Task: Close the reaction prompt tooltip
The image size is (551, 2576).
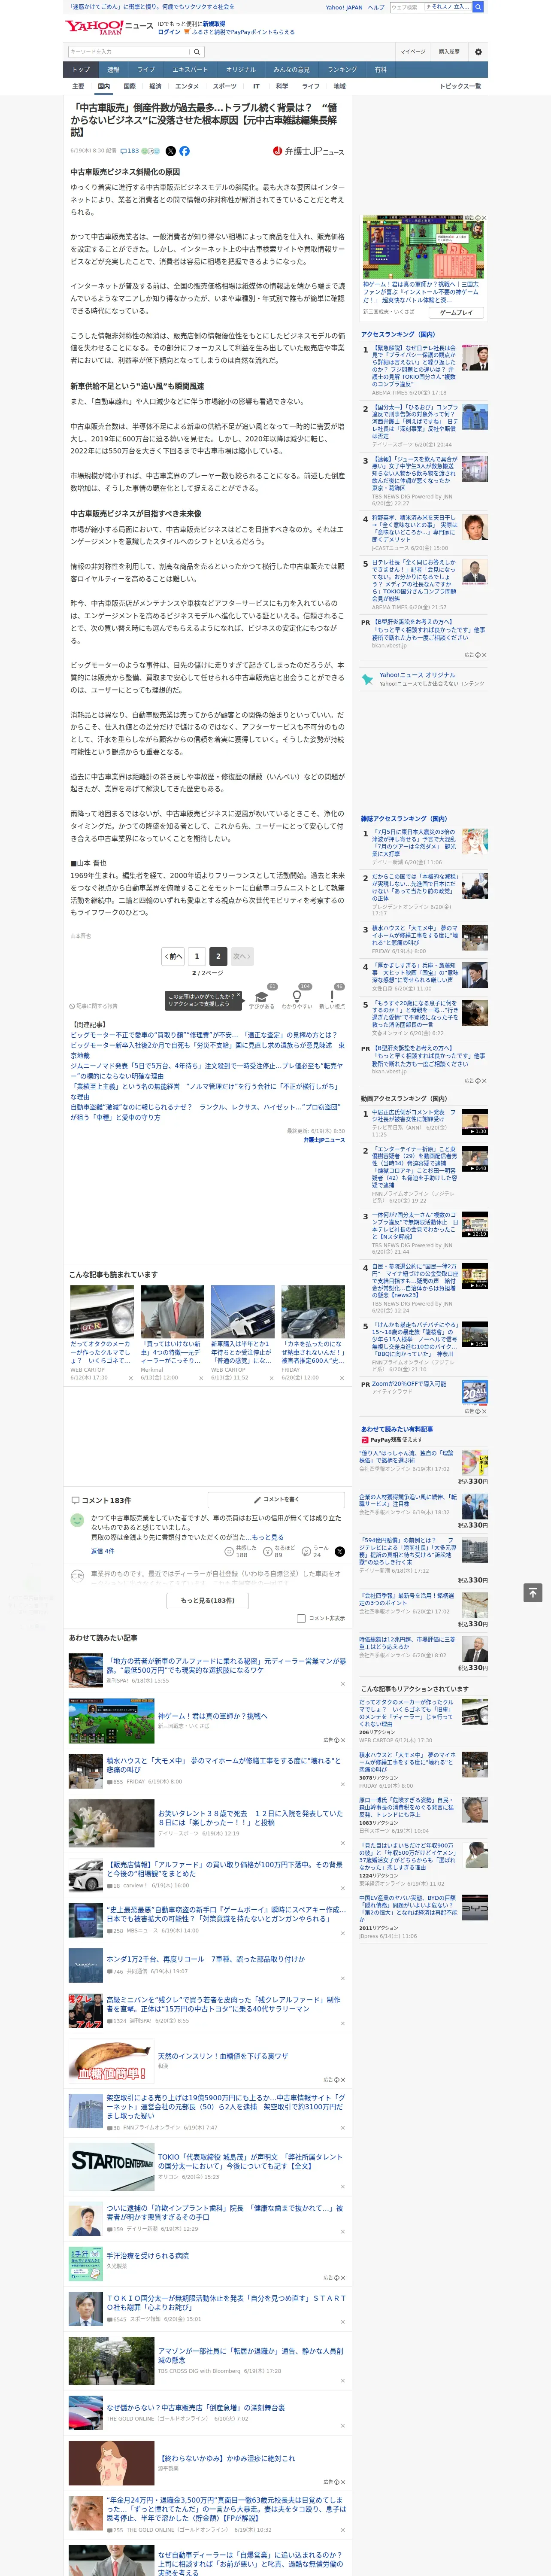Action: tap(240, 996)
